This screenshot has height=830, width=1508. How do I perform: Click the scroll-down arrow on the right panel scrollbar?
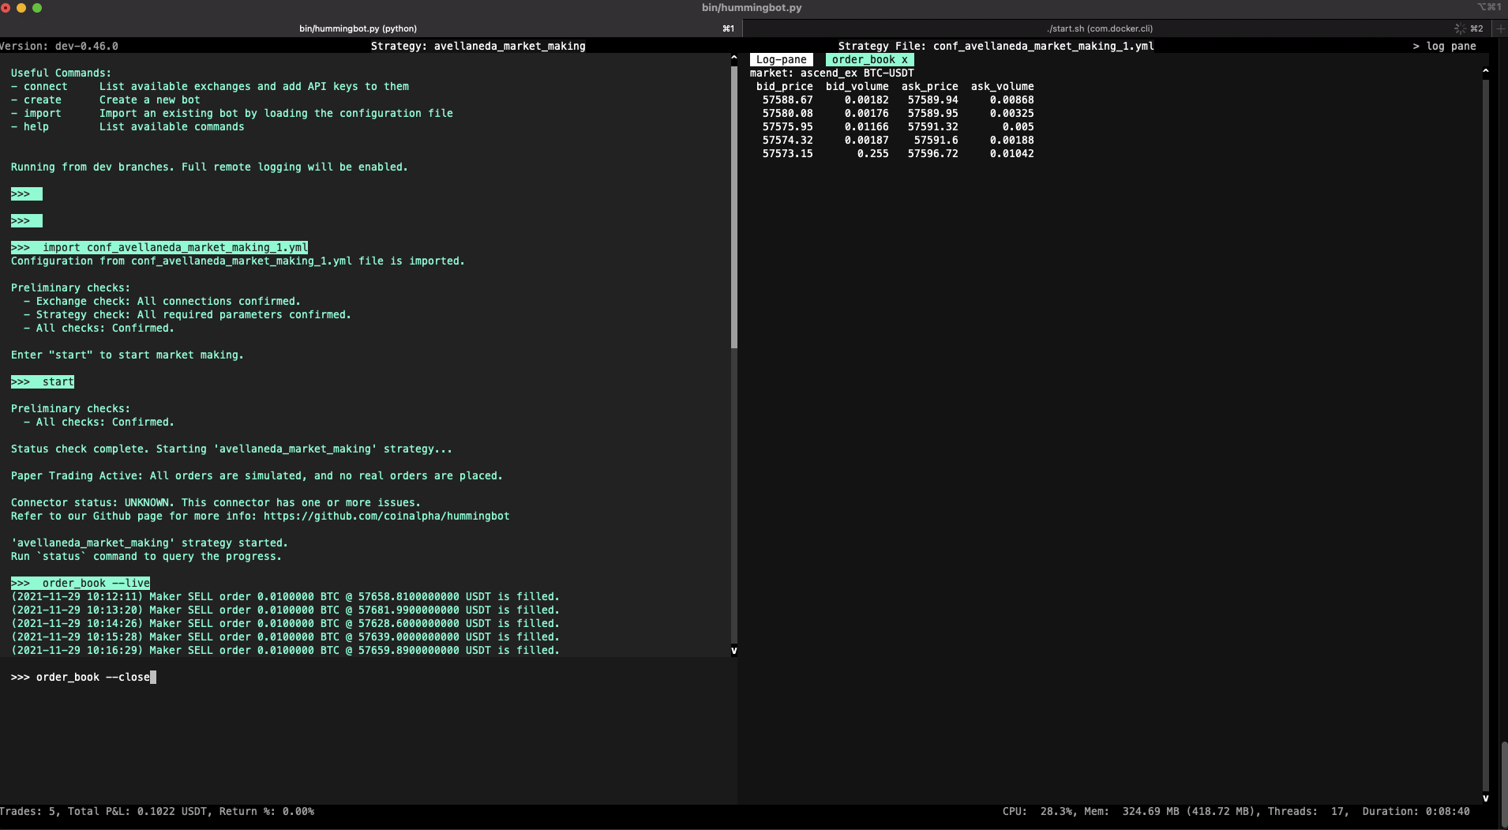pyautogui.click(x=1486, y=797)
